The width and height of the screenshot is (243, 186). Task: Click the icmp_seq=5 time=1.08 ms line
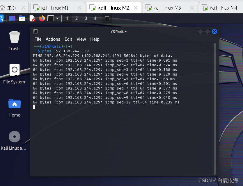(104, 79)
